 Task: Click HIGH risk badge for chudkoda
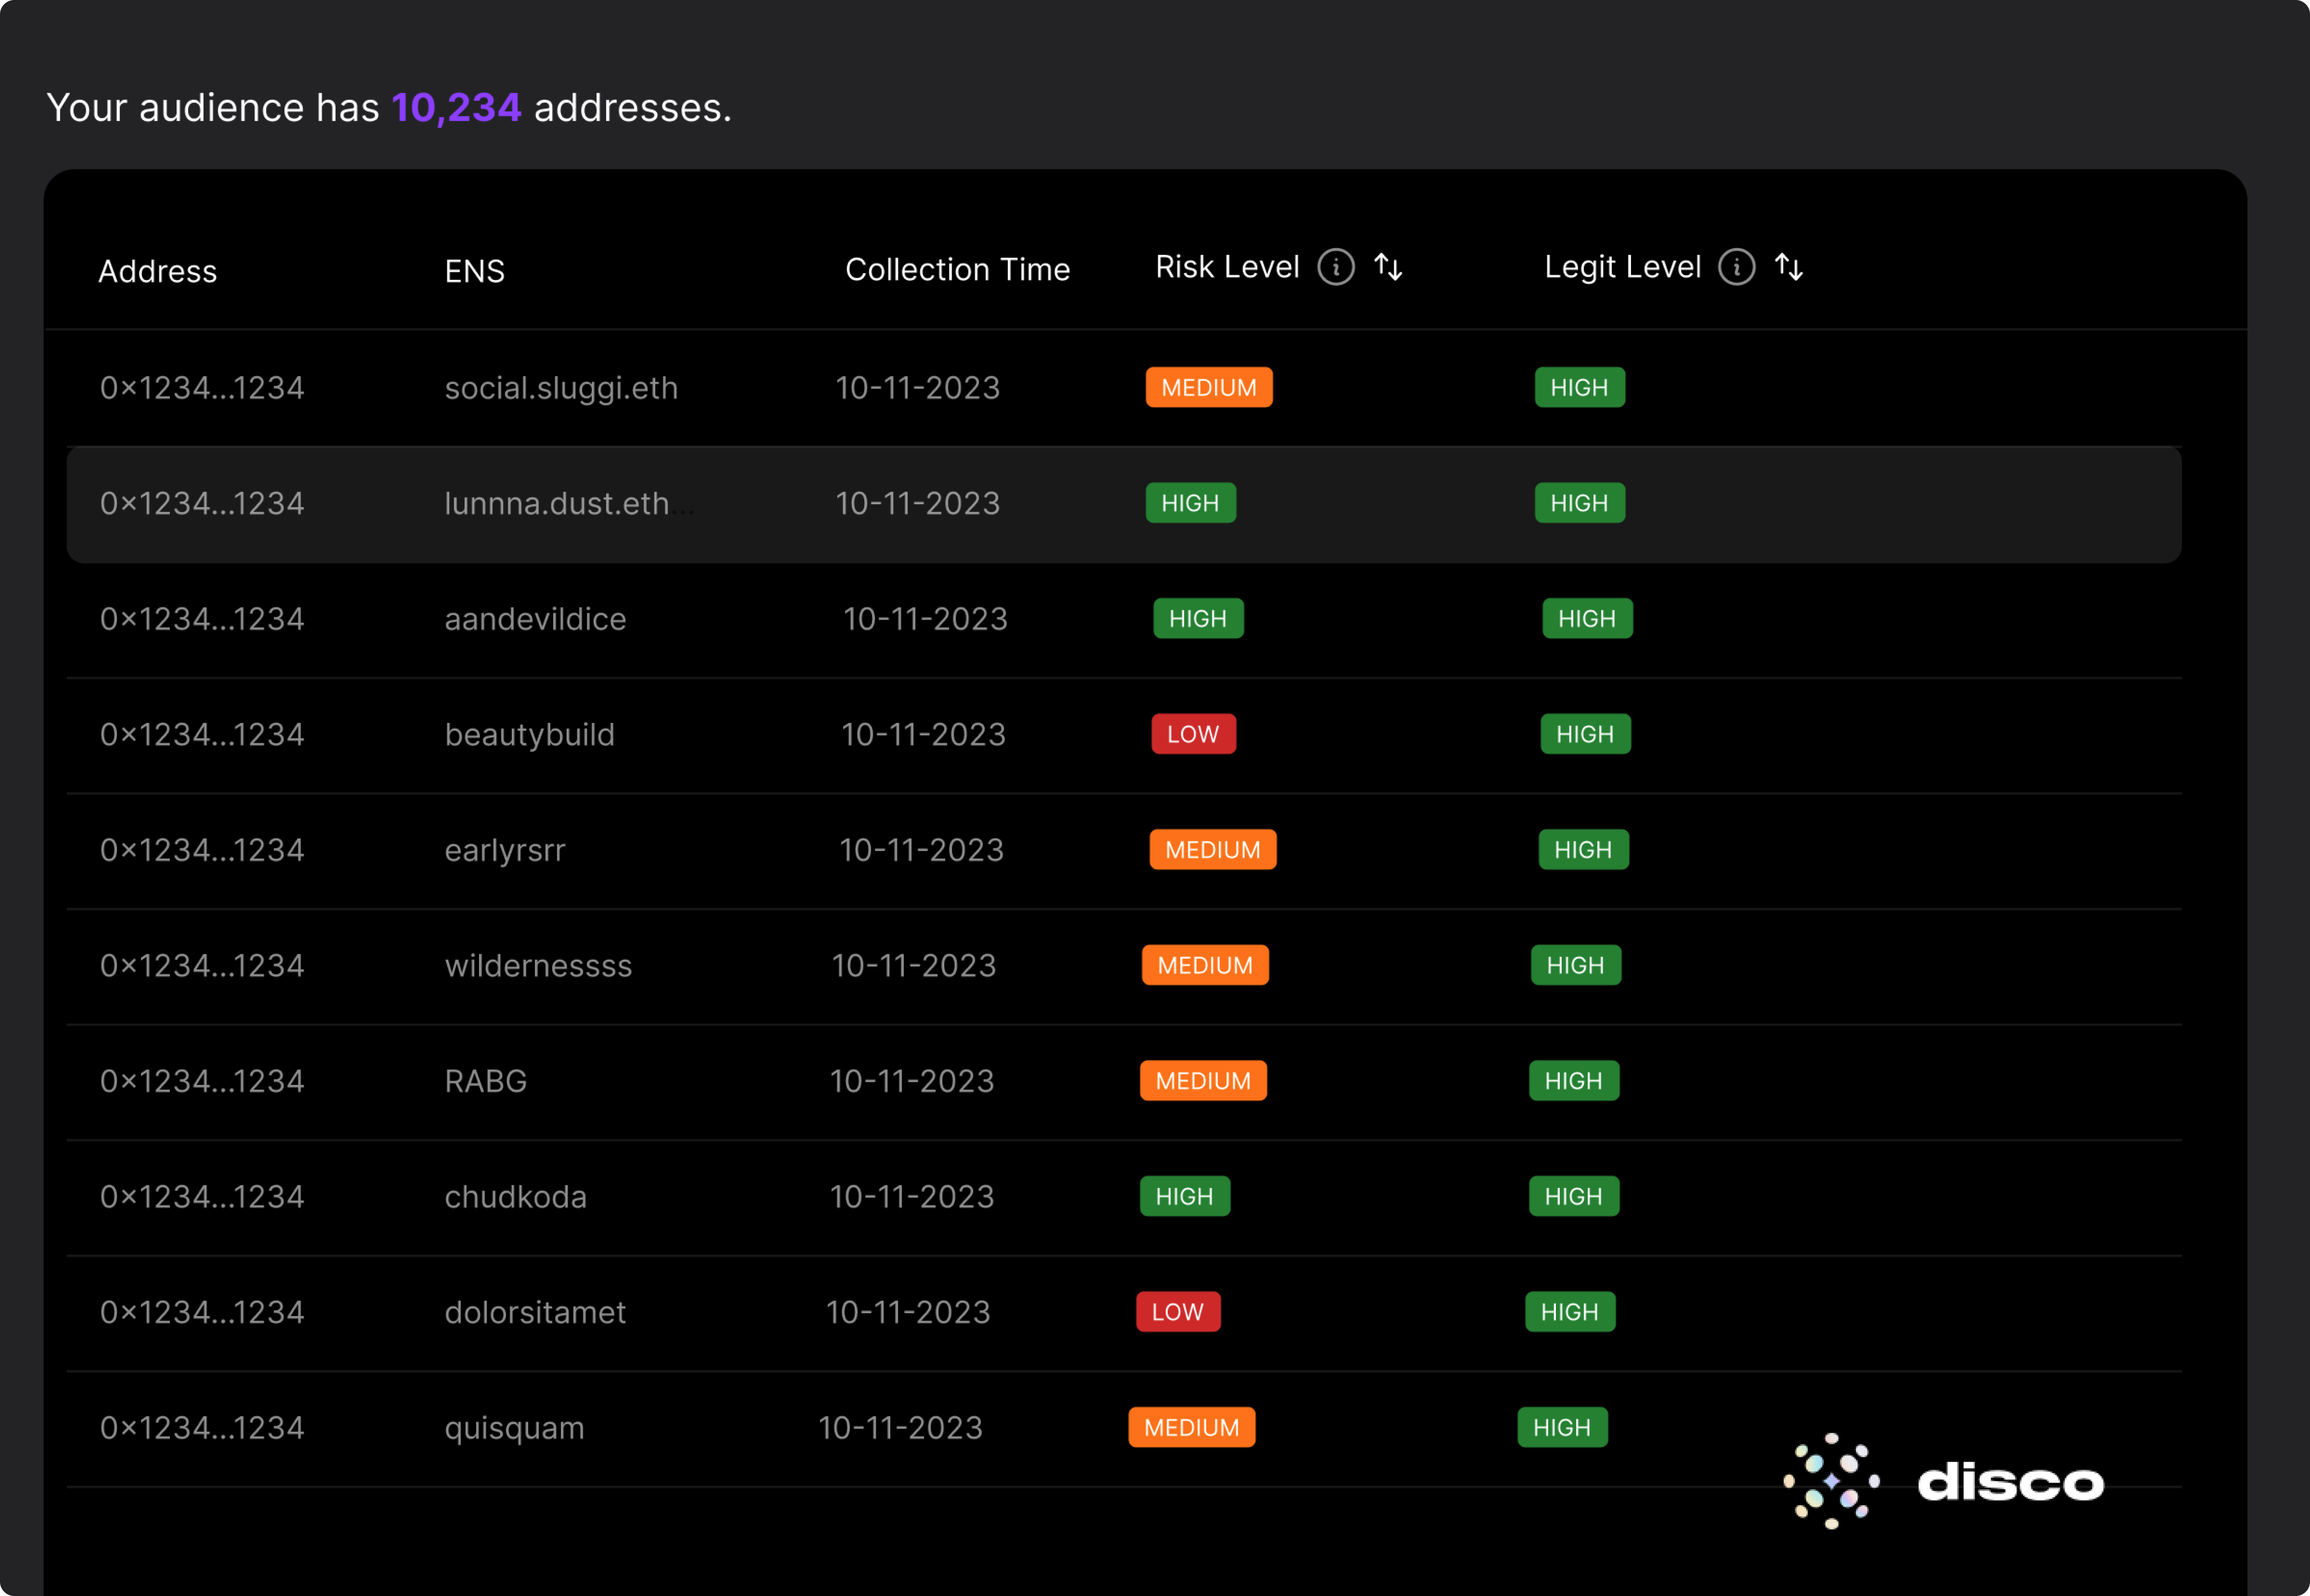click(1184, 1196)
